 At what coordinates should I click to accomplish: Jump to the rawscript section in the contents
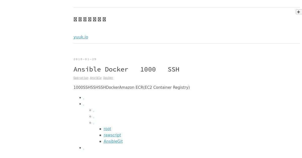tap(112, 135)
